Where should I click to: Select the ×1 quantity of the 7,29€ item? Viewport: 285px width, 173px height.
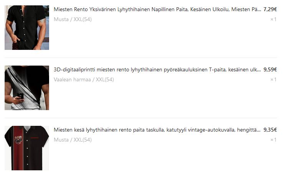pos(273,19)
